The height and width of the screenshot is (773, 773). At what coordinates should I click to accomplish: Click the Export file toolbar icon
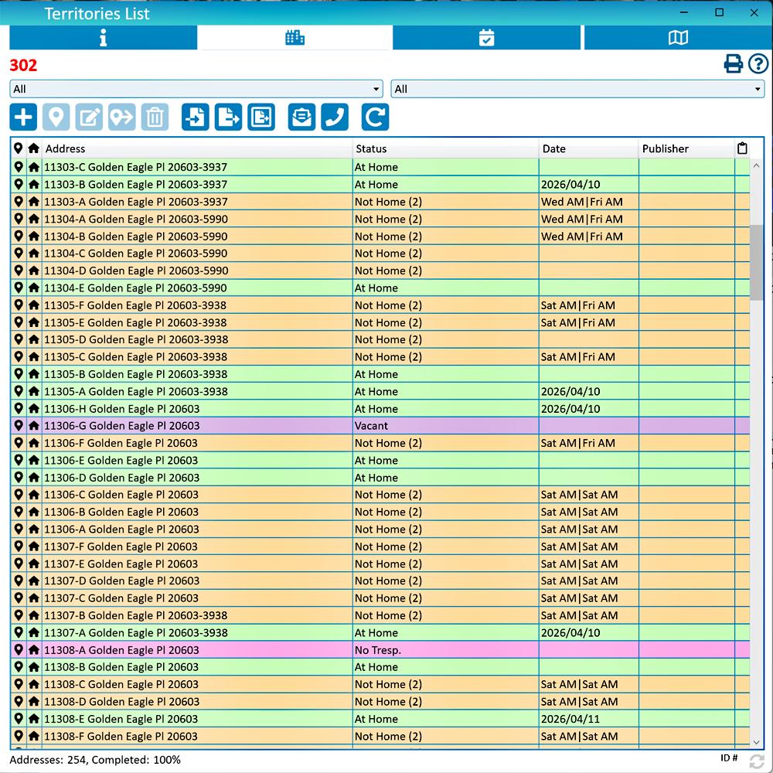(229, 117)
